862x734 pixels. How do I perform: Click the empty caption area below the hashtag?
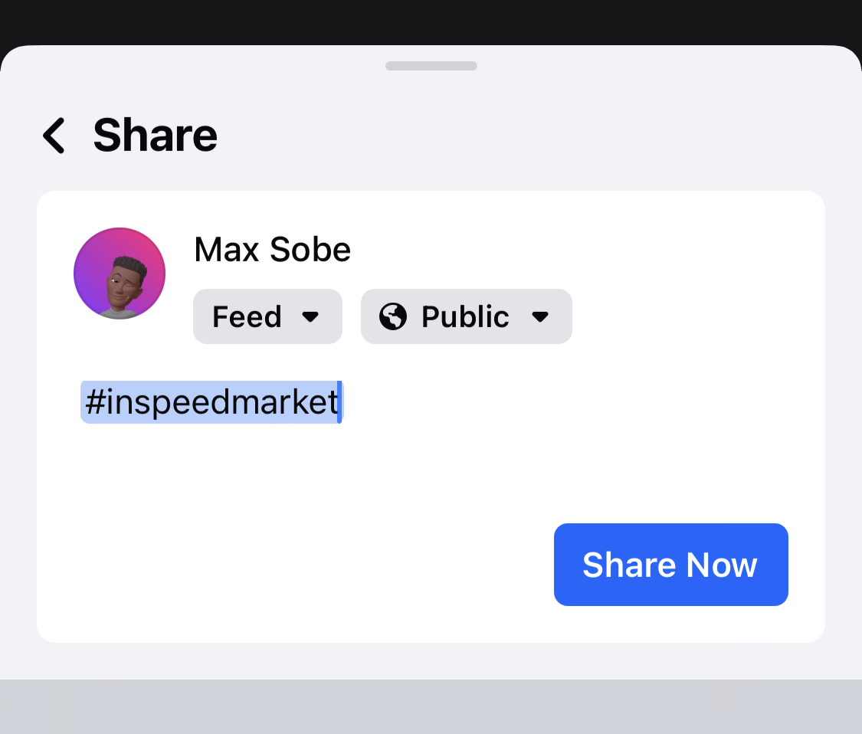point(306,467)
